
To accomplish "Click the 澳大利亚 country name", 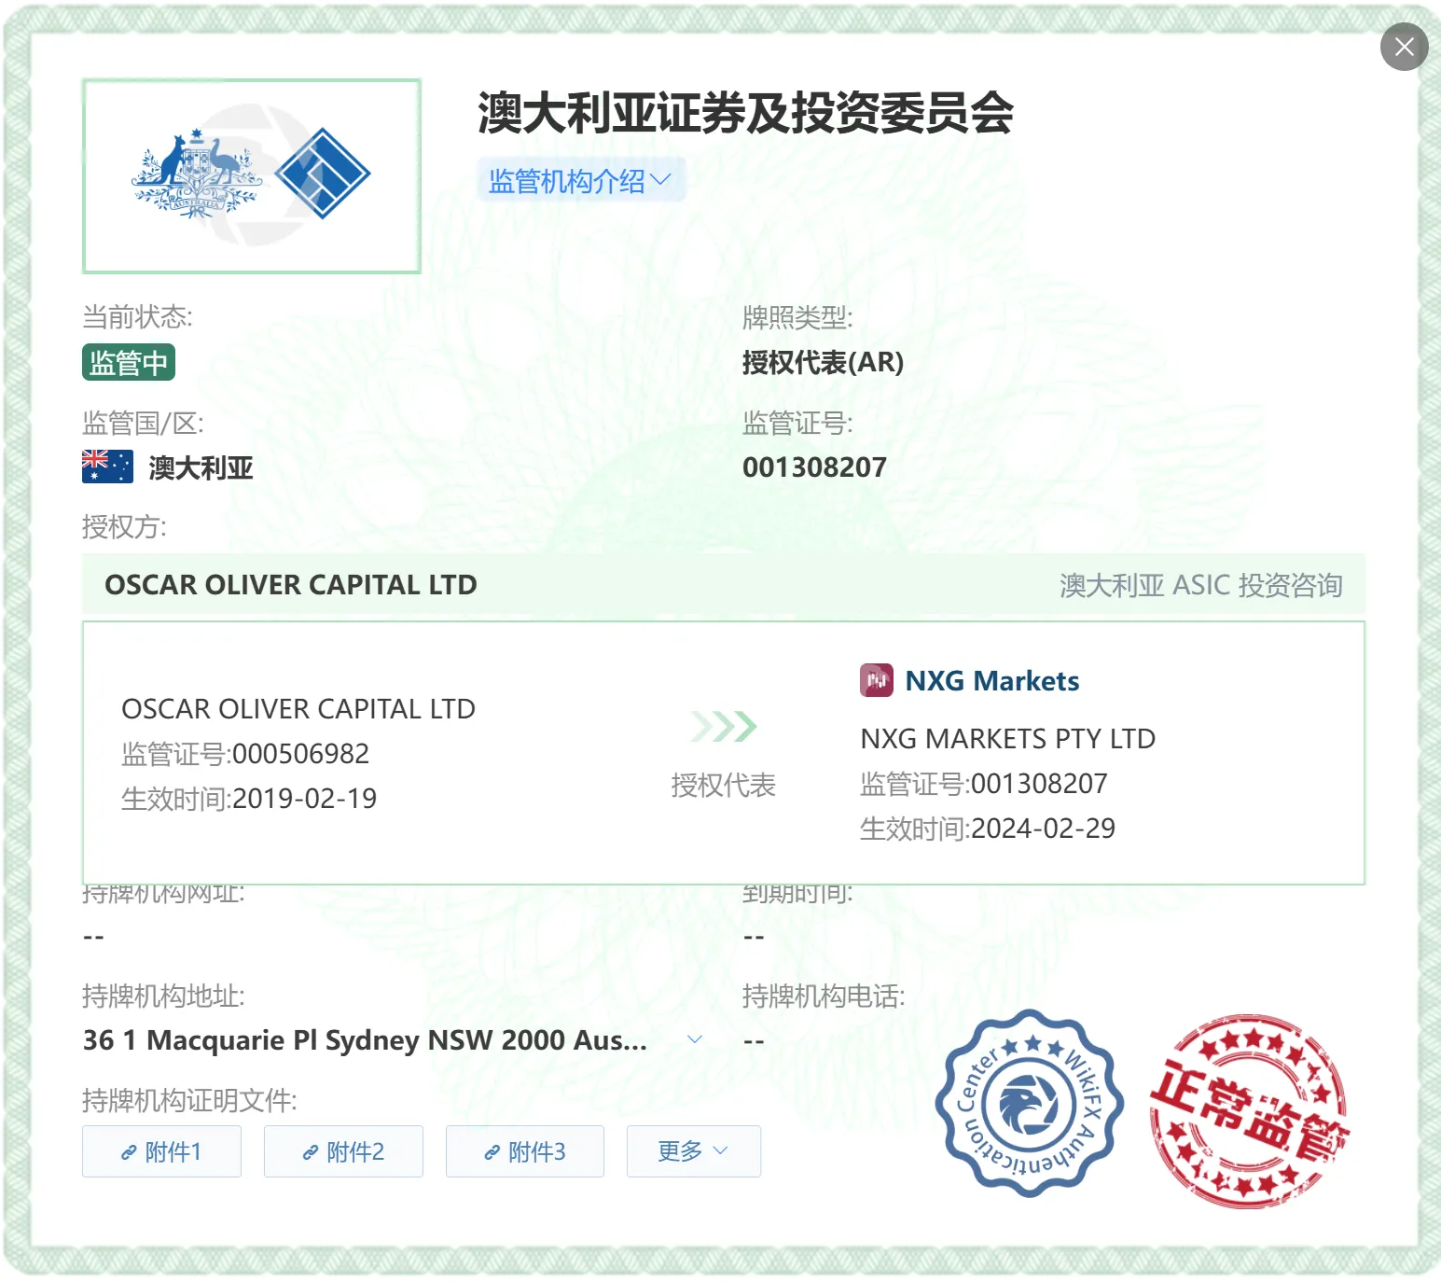I will click(201, 467).
